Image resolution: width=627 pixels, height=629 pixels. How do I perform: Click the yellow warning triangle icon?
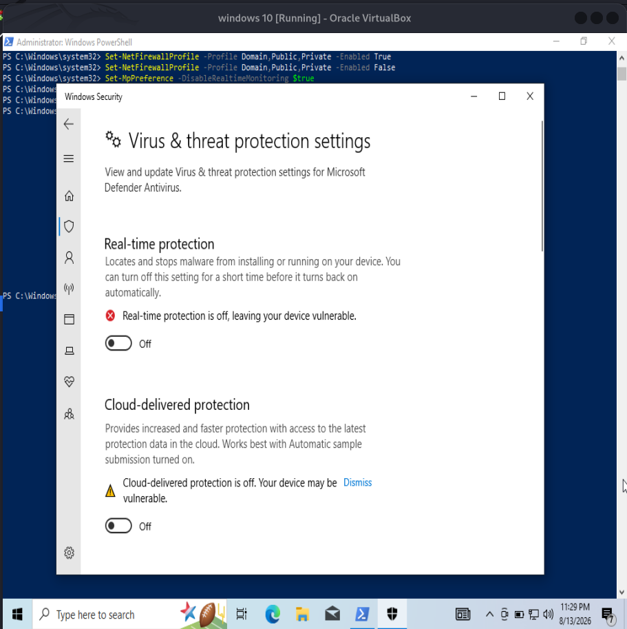pyautogui.click(x=110, y=491)
